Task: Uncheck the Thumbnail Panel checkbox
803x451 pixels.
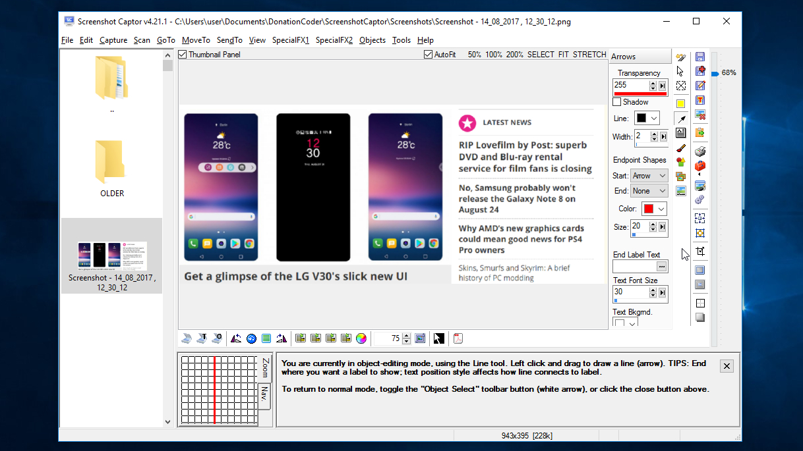Action: point(183,55)
